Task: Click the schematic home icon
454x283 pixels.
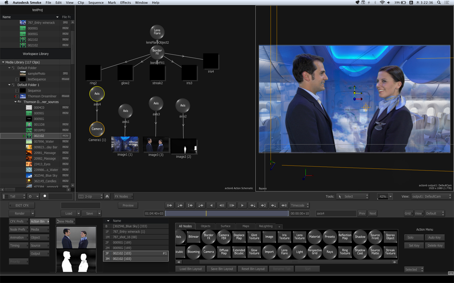Action: coord(107,197)
